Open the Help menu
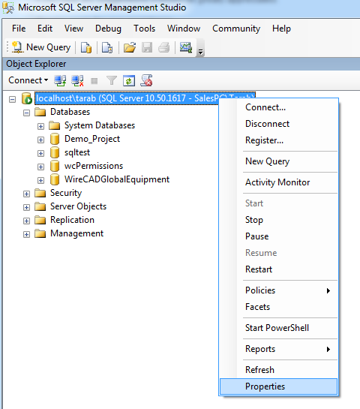Screen dimensions: 360x409 coord(281,29)
